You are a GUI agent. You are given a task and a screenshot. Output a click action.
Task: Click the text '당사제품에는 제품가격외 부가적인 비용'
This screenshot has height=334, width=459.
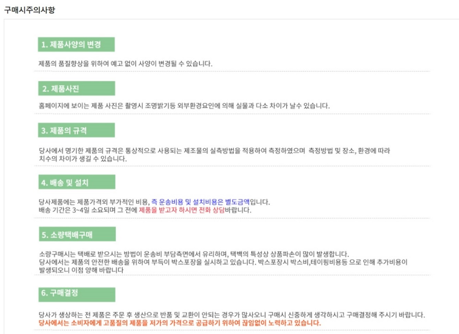(x=94, y=202)
